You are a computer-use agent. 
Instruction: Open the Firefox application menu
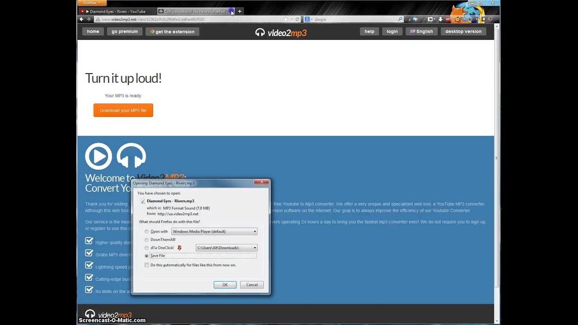click(x=92, y=3)
